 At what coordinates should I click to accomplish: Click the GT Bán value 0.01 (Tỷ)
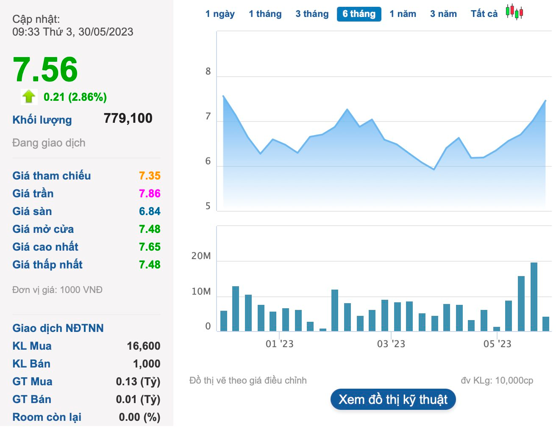click(x=138, y=399)
